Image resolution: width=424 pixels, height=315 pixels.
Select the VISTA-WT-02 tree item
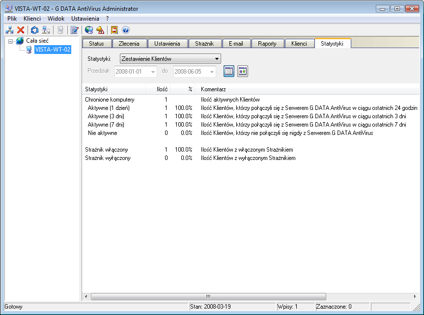coord(53,50)
